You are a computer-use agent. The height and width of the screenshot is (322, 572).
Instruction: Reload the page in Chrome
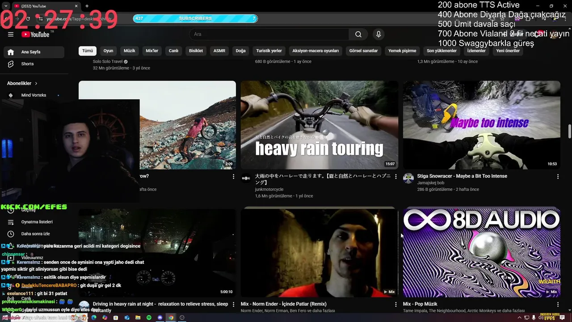(28, 19)
